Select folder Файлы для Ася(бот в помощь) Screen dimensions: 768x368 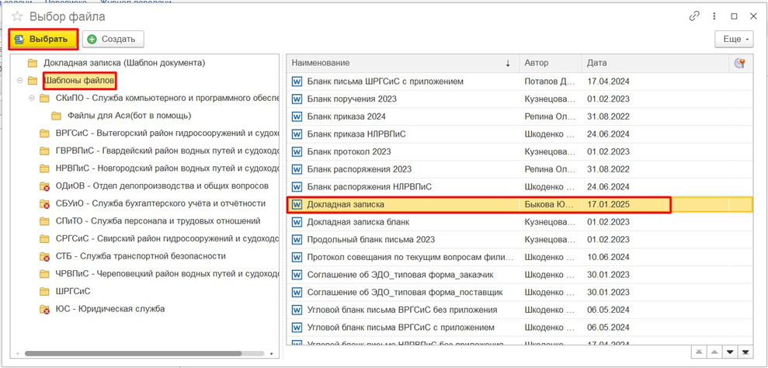click(129, 116)
